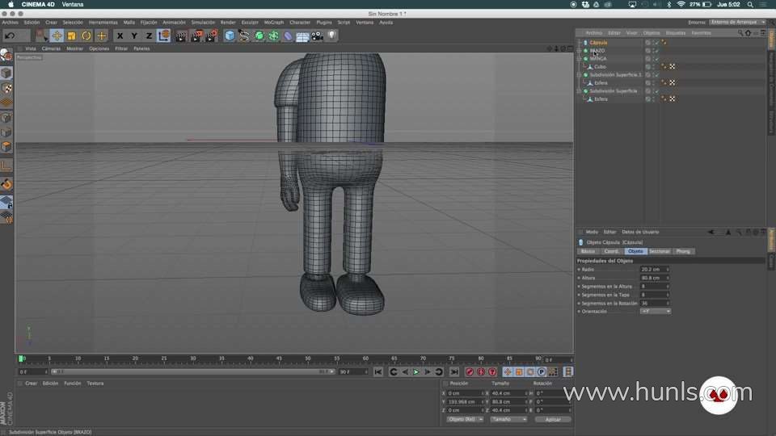Viewport: 776px width, 436px height.
Task: Click the Light object icon
Action: click(331, 36)
